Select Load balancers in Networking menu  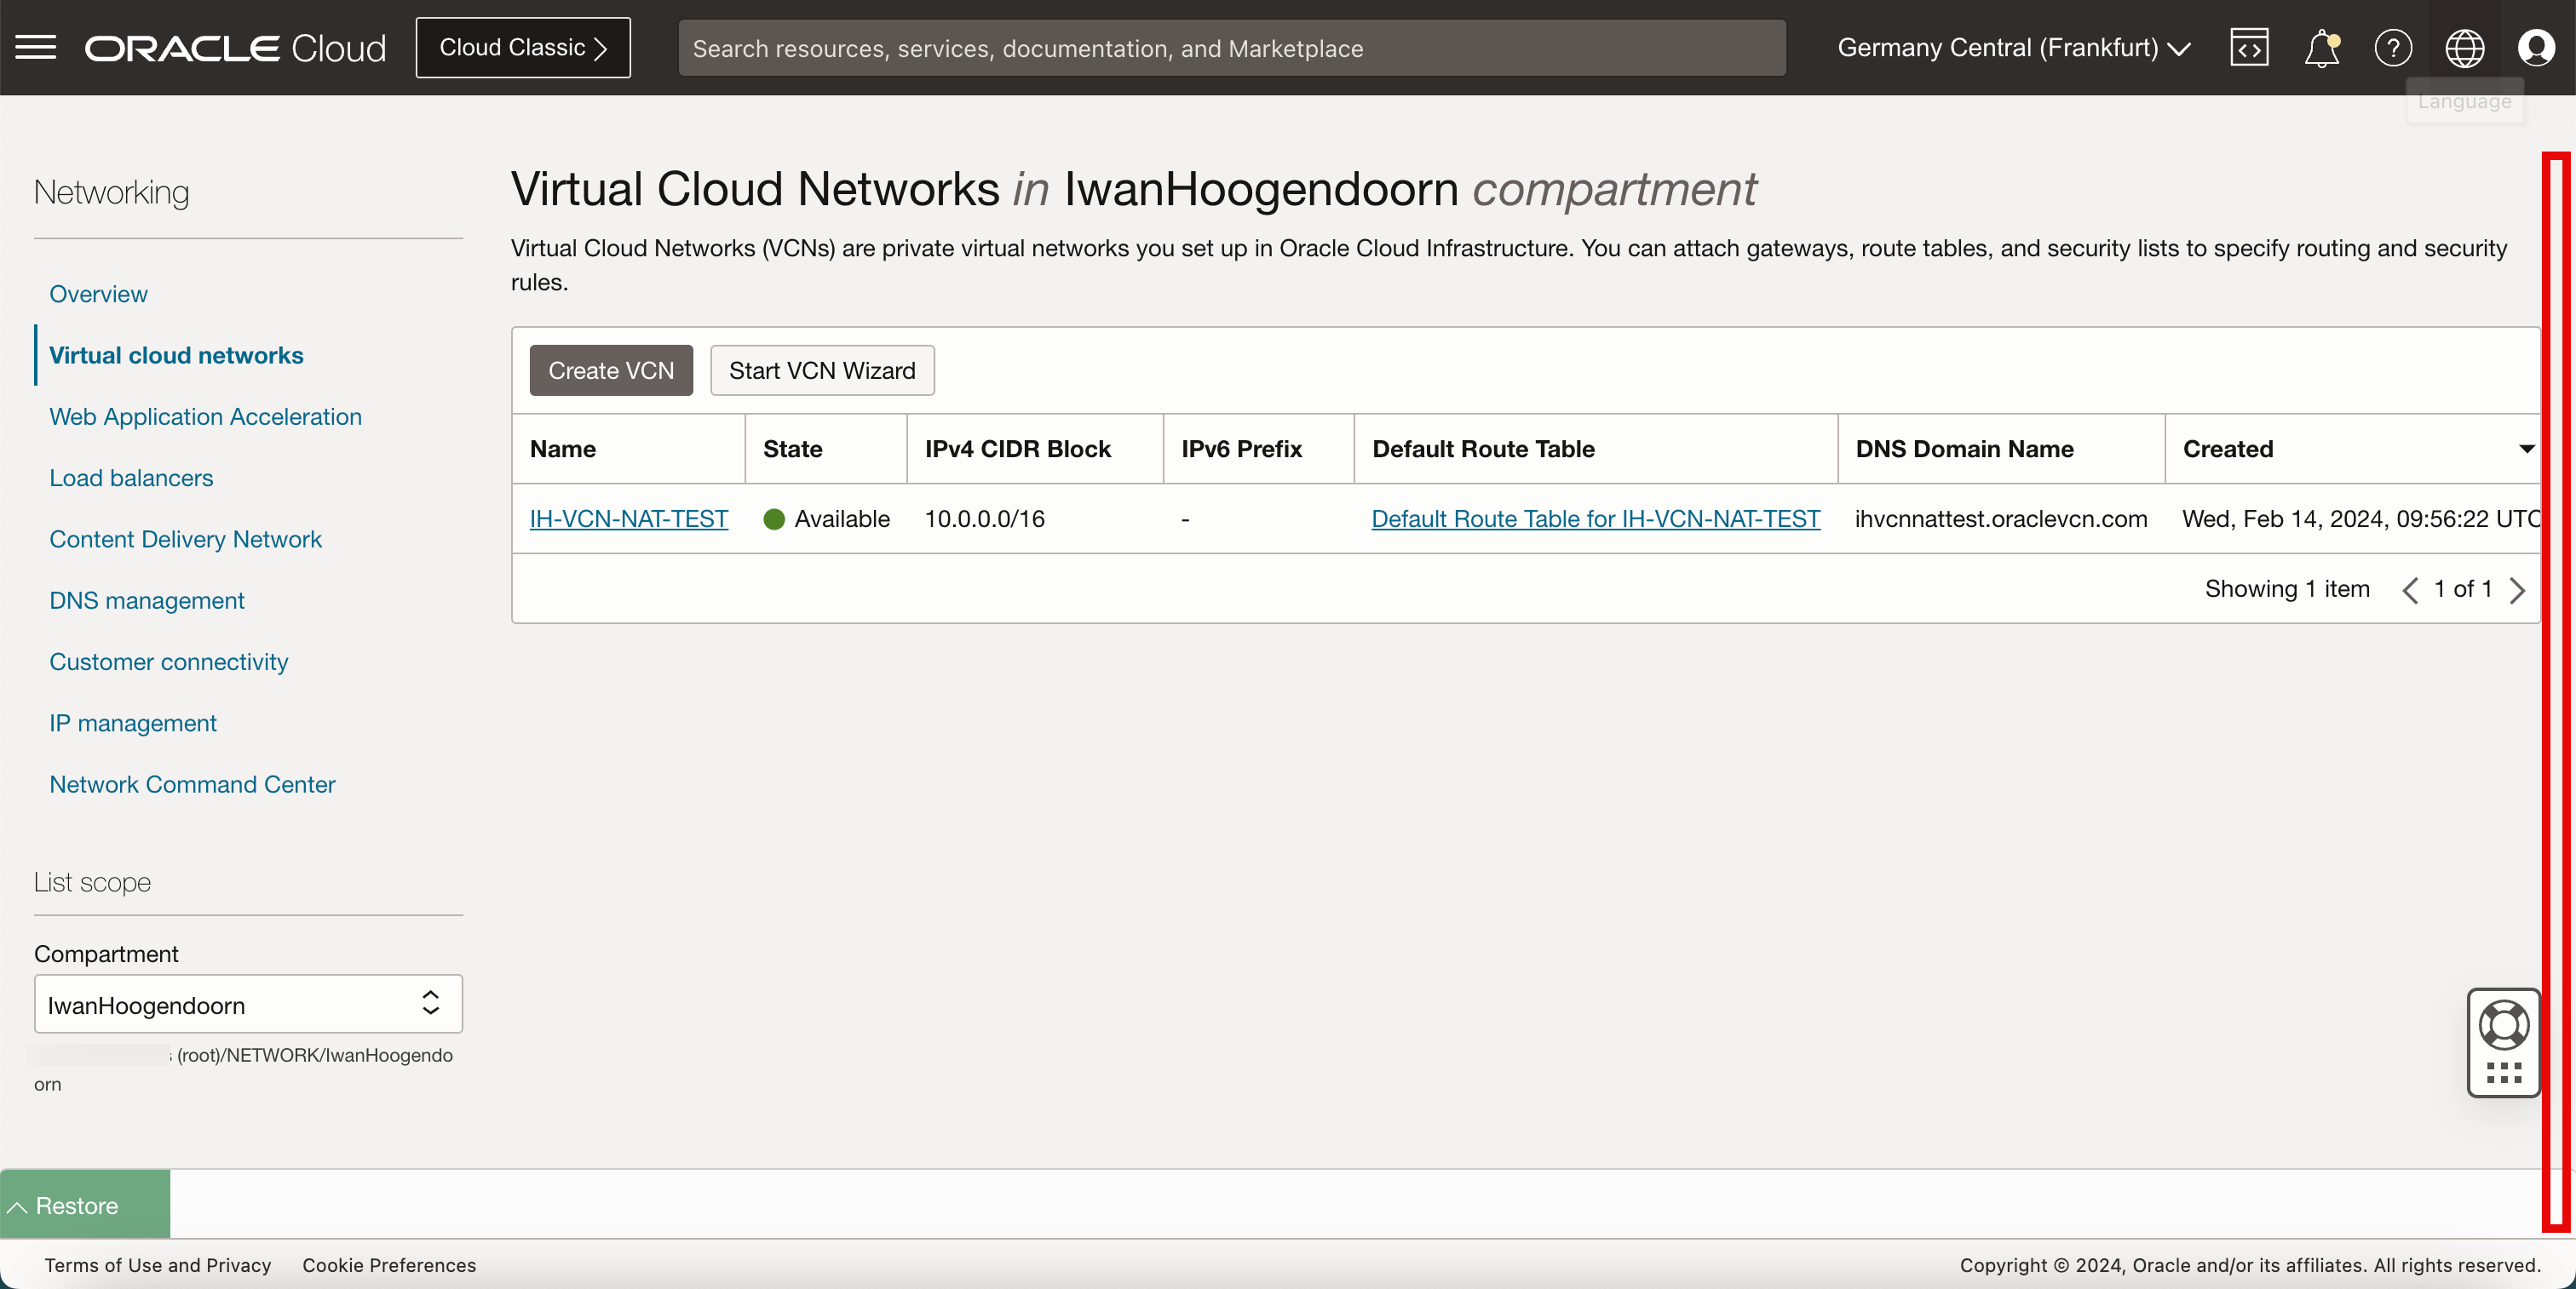pos(131,478)
